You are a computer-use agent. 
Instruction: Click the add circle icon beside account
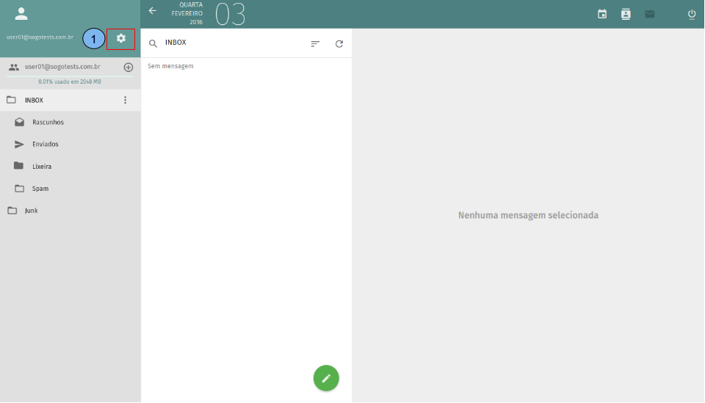pyautogui.click(x=129, y=67)
